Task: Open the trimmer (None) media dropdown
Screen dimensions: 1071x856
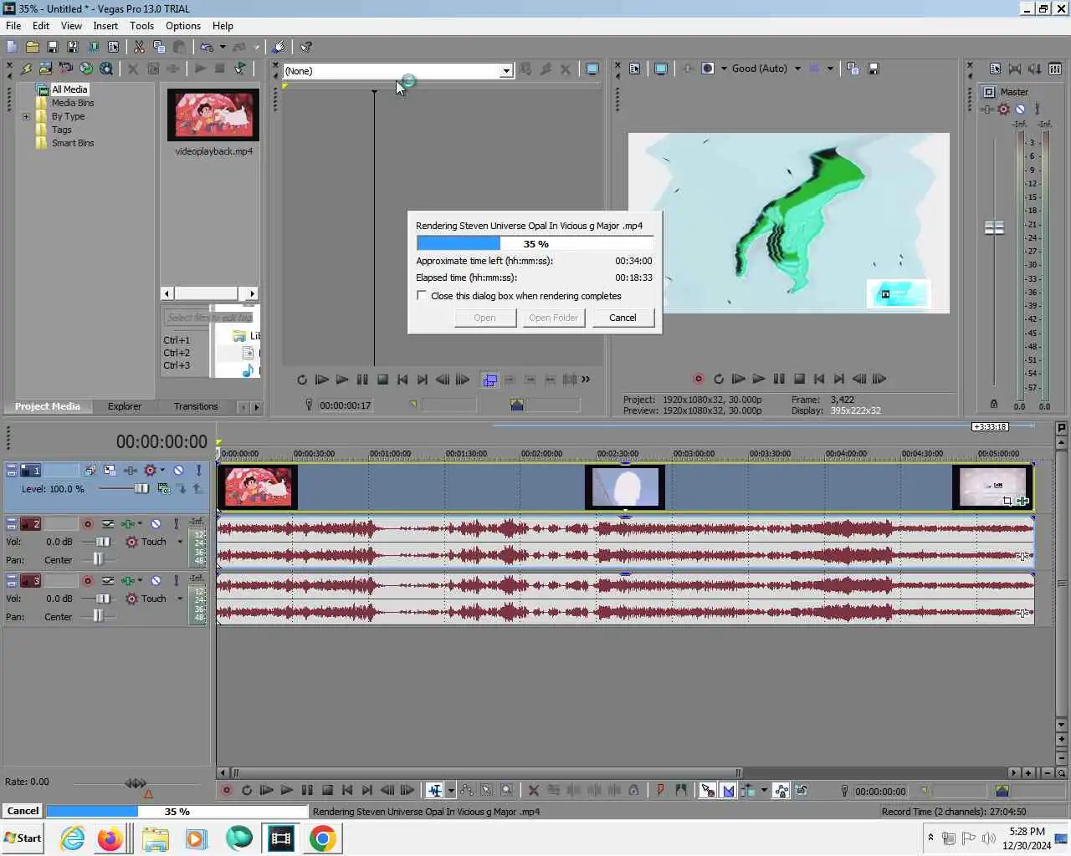Action: (505, 71)
